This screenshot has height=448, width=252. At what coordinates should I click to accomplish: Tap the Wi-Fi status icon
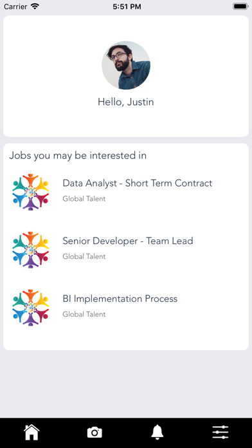point(35,6)
